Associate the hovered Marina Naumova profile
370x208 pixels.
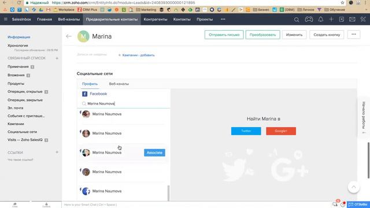pos(154,153)
